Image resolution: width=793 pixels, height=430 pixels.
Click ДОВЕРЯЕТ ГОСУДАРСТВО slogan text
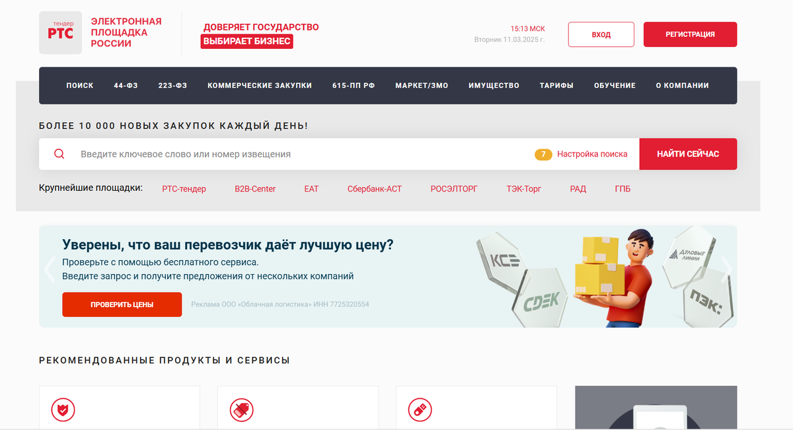click(261, 27)
